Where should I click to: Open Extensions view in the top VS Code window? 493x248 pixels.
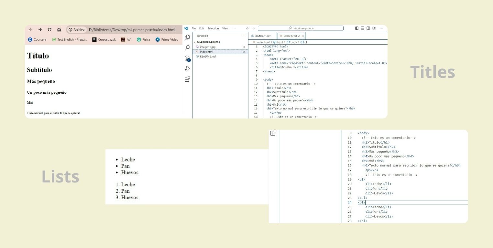click(187, 79)
